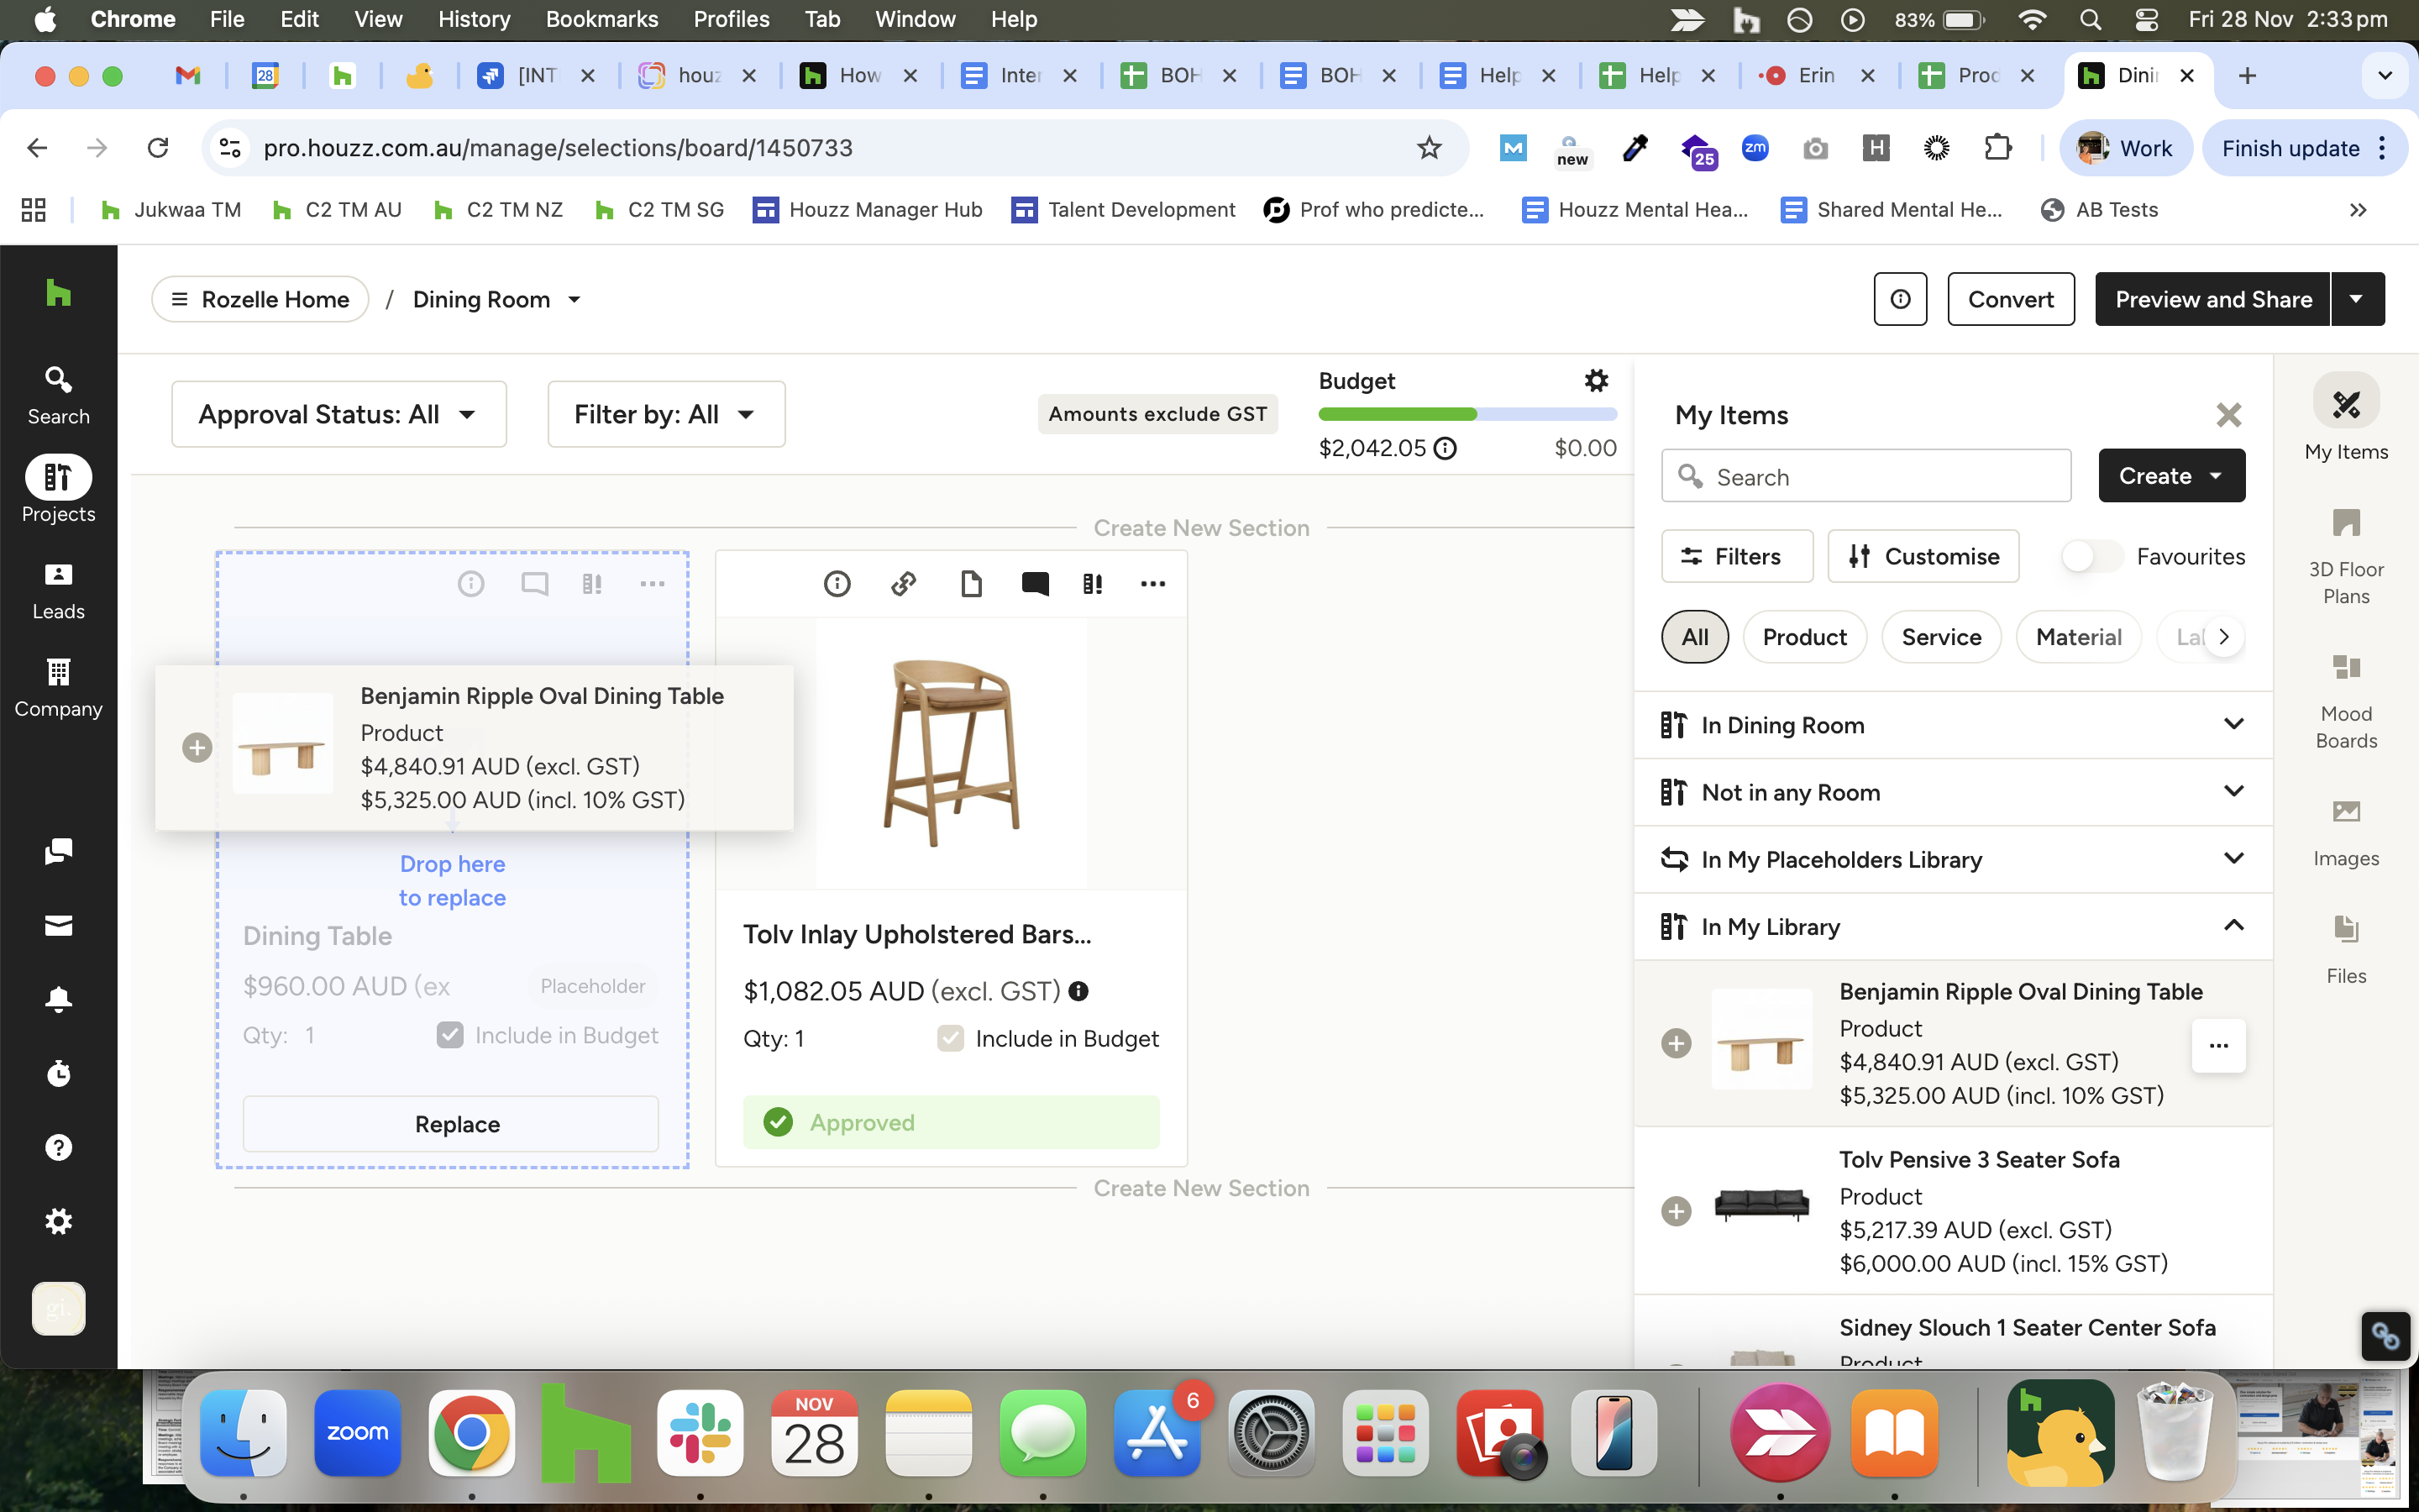Open Mood Boards in right sidebar
The height and width of the screenshot is (1512, 2419).
[2345, 701]
